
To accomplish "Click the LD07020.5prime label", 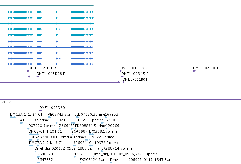I will click(41, 126).
